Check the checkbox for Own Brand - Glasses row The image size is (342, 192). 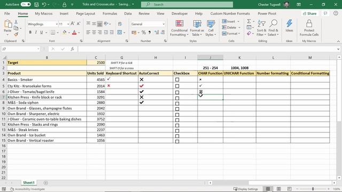pyautogui.click(x=177, y=109)
